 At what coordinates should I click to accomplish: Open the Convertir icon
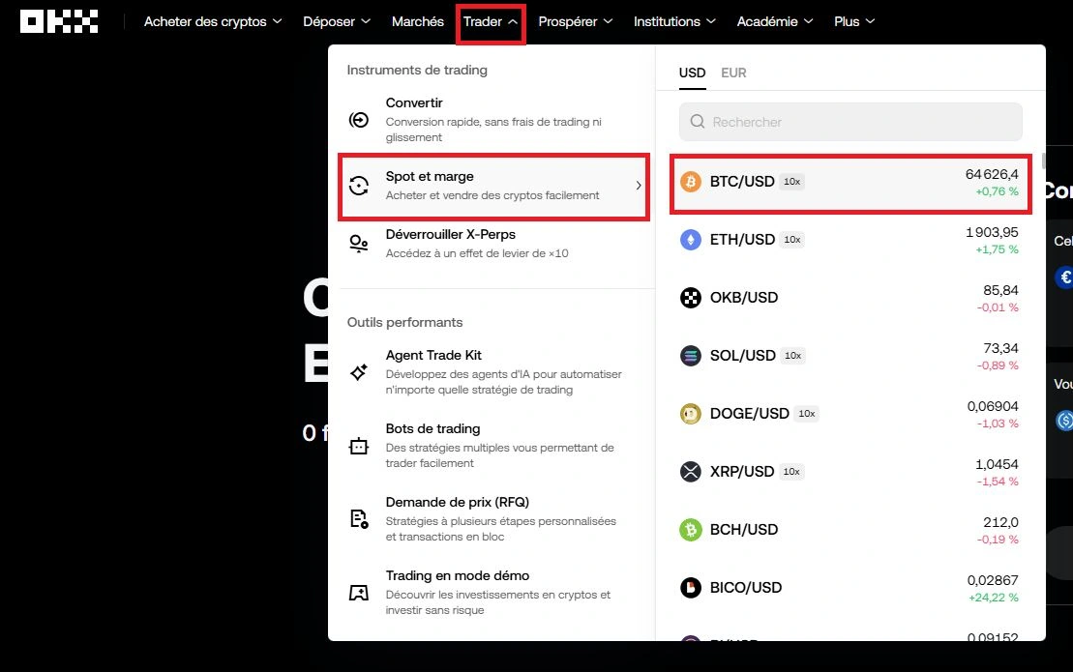point(359,120)
